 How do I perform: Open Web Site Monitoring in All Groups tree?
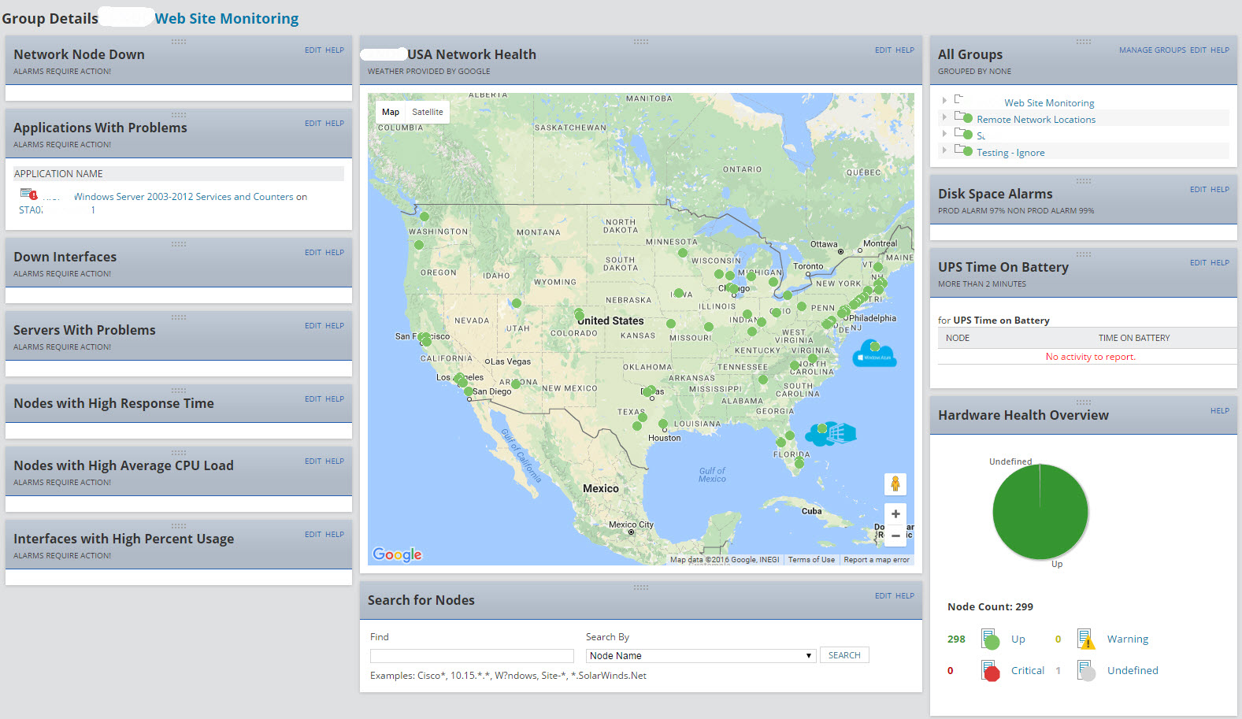[x=1049, y=103]
